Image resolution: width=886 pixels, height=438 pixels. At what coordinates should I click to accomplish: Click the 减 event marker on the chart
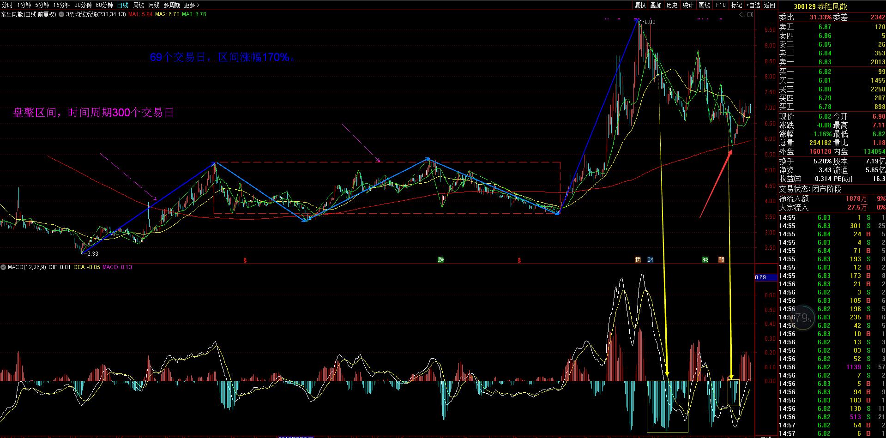click(x=705, y=260)
